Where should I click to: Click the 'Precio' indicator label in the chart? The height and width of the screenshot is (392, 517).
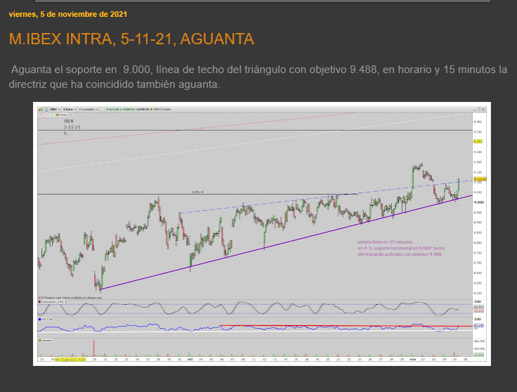click(x=62, y=115)
